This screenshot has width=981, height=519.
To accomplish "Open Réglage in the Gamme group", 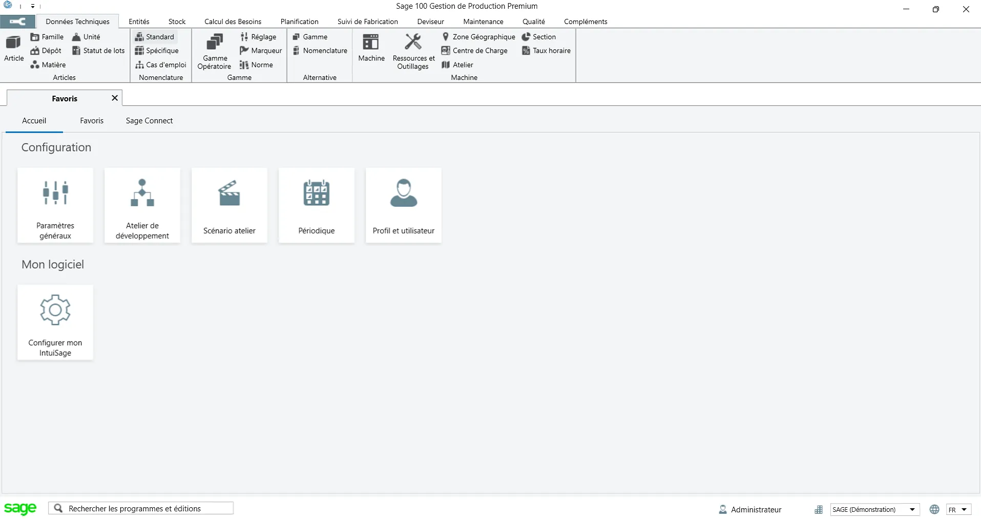I will 258,37.
